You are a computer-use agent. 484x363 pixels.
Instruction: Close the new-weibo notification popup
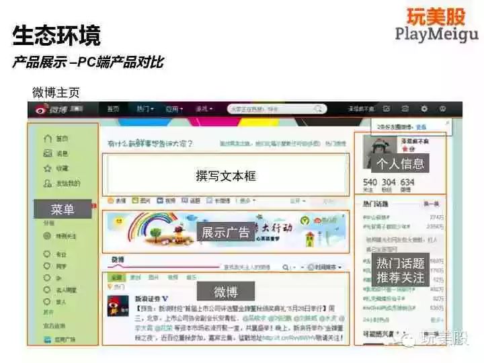point(448,122)
